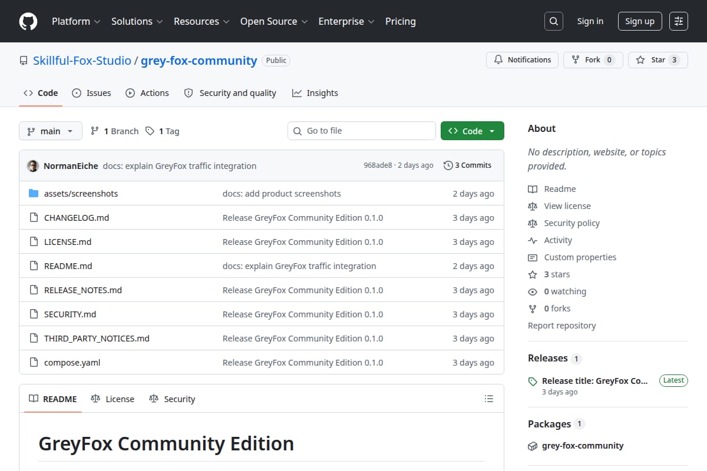Expand the Platform menu
Viewport: 707px width, 471px height.
point(76,21)
